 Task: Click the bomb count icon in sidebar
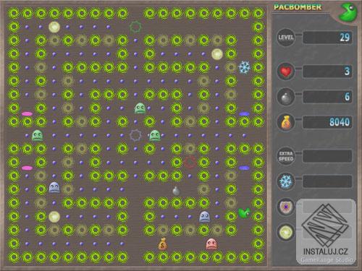(286, 97)
